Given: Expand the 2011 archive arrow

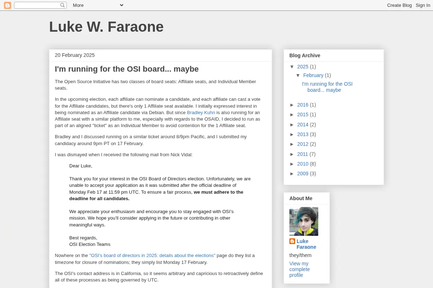Looking at the screenshot, I should click(292, 154).
